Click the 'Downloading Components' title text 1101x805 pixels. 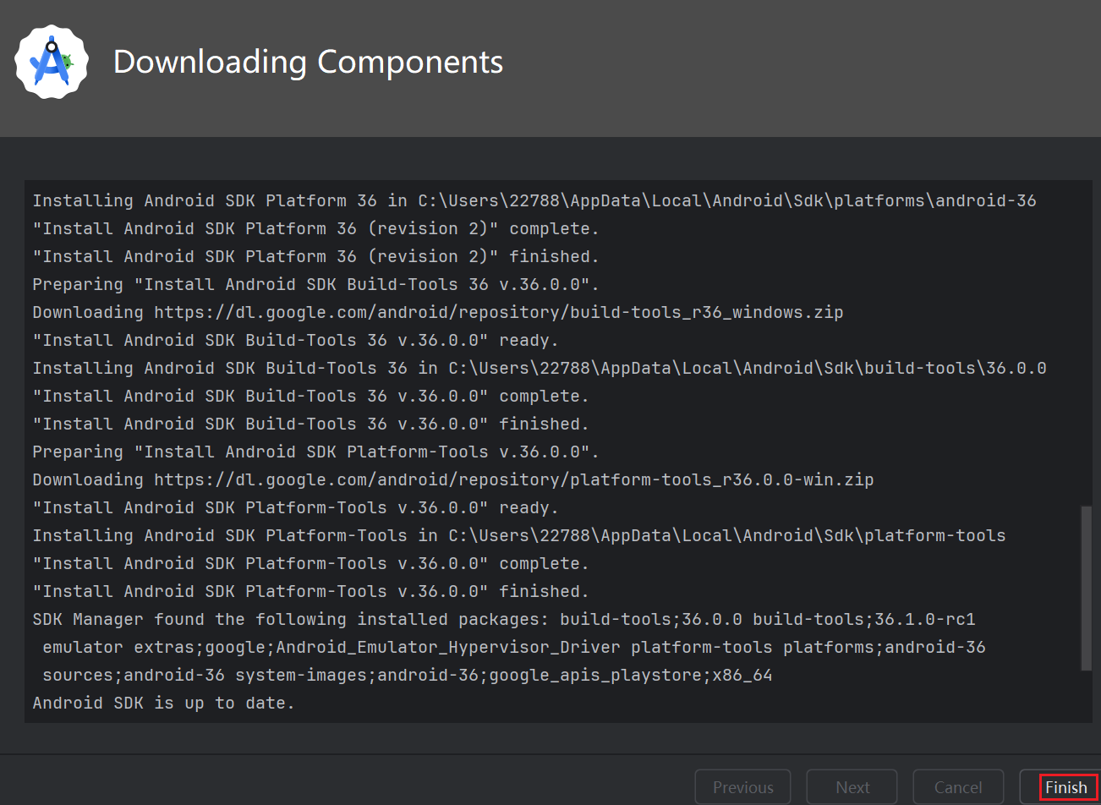point(307,62)
